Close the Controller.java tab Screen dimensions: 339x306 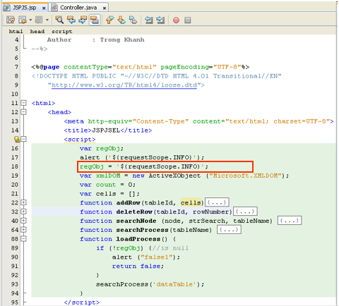[105, 8]
